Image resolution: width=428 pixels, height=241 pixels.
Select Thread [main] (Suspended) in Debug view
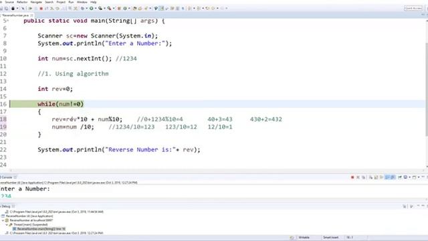tap(29, 225)
